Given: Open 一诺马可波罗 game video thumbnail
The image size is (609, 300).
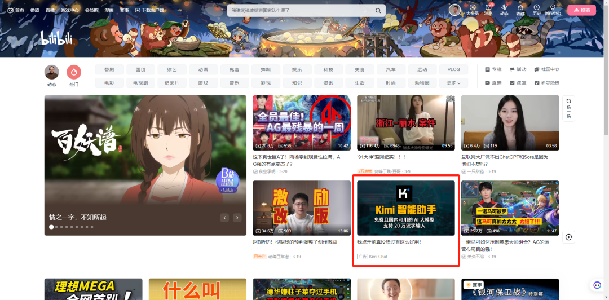Looking at the screenshot, I should pyautogui.click(x=510, y=208).
